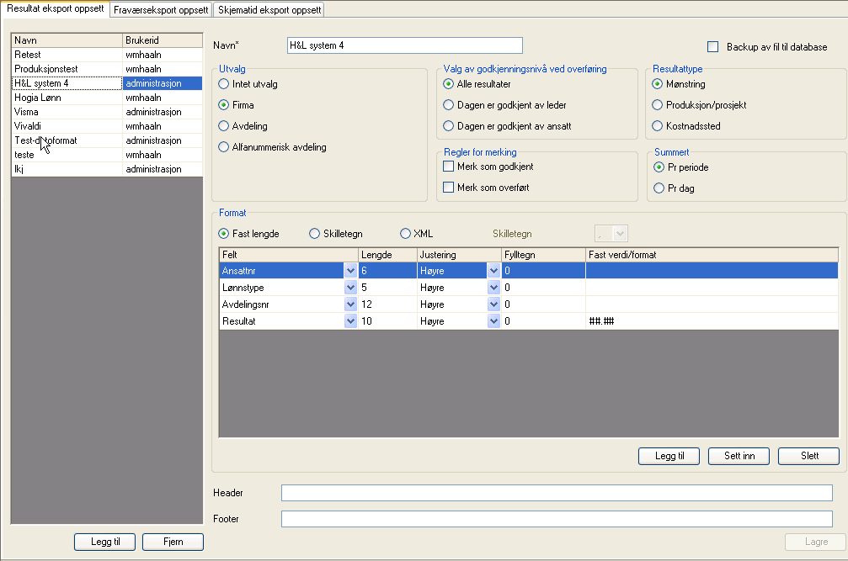Choose XML format option

point(405,233)
